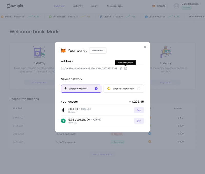
Task: Click Buy crypto button
Action: point(166,82)
